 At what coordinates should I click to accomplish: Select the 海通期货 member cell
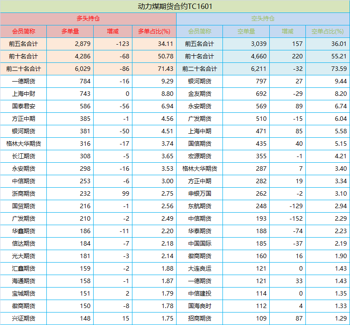click(24, 281)
